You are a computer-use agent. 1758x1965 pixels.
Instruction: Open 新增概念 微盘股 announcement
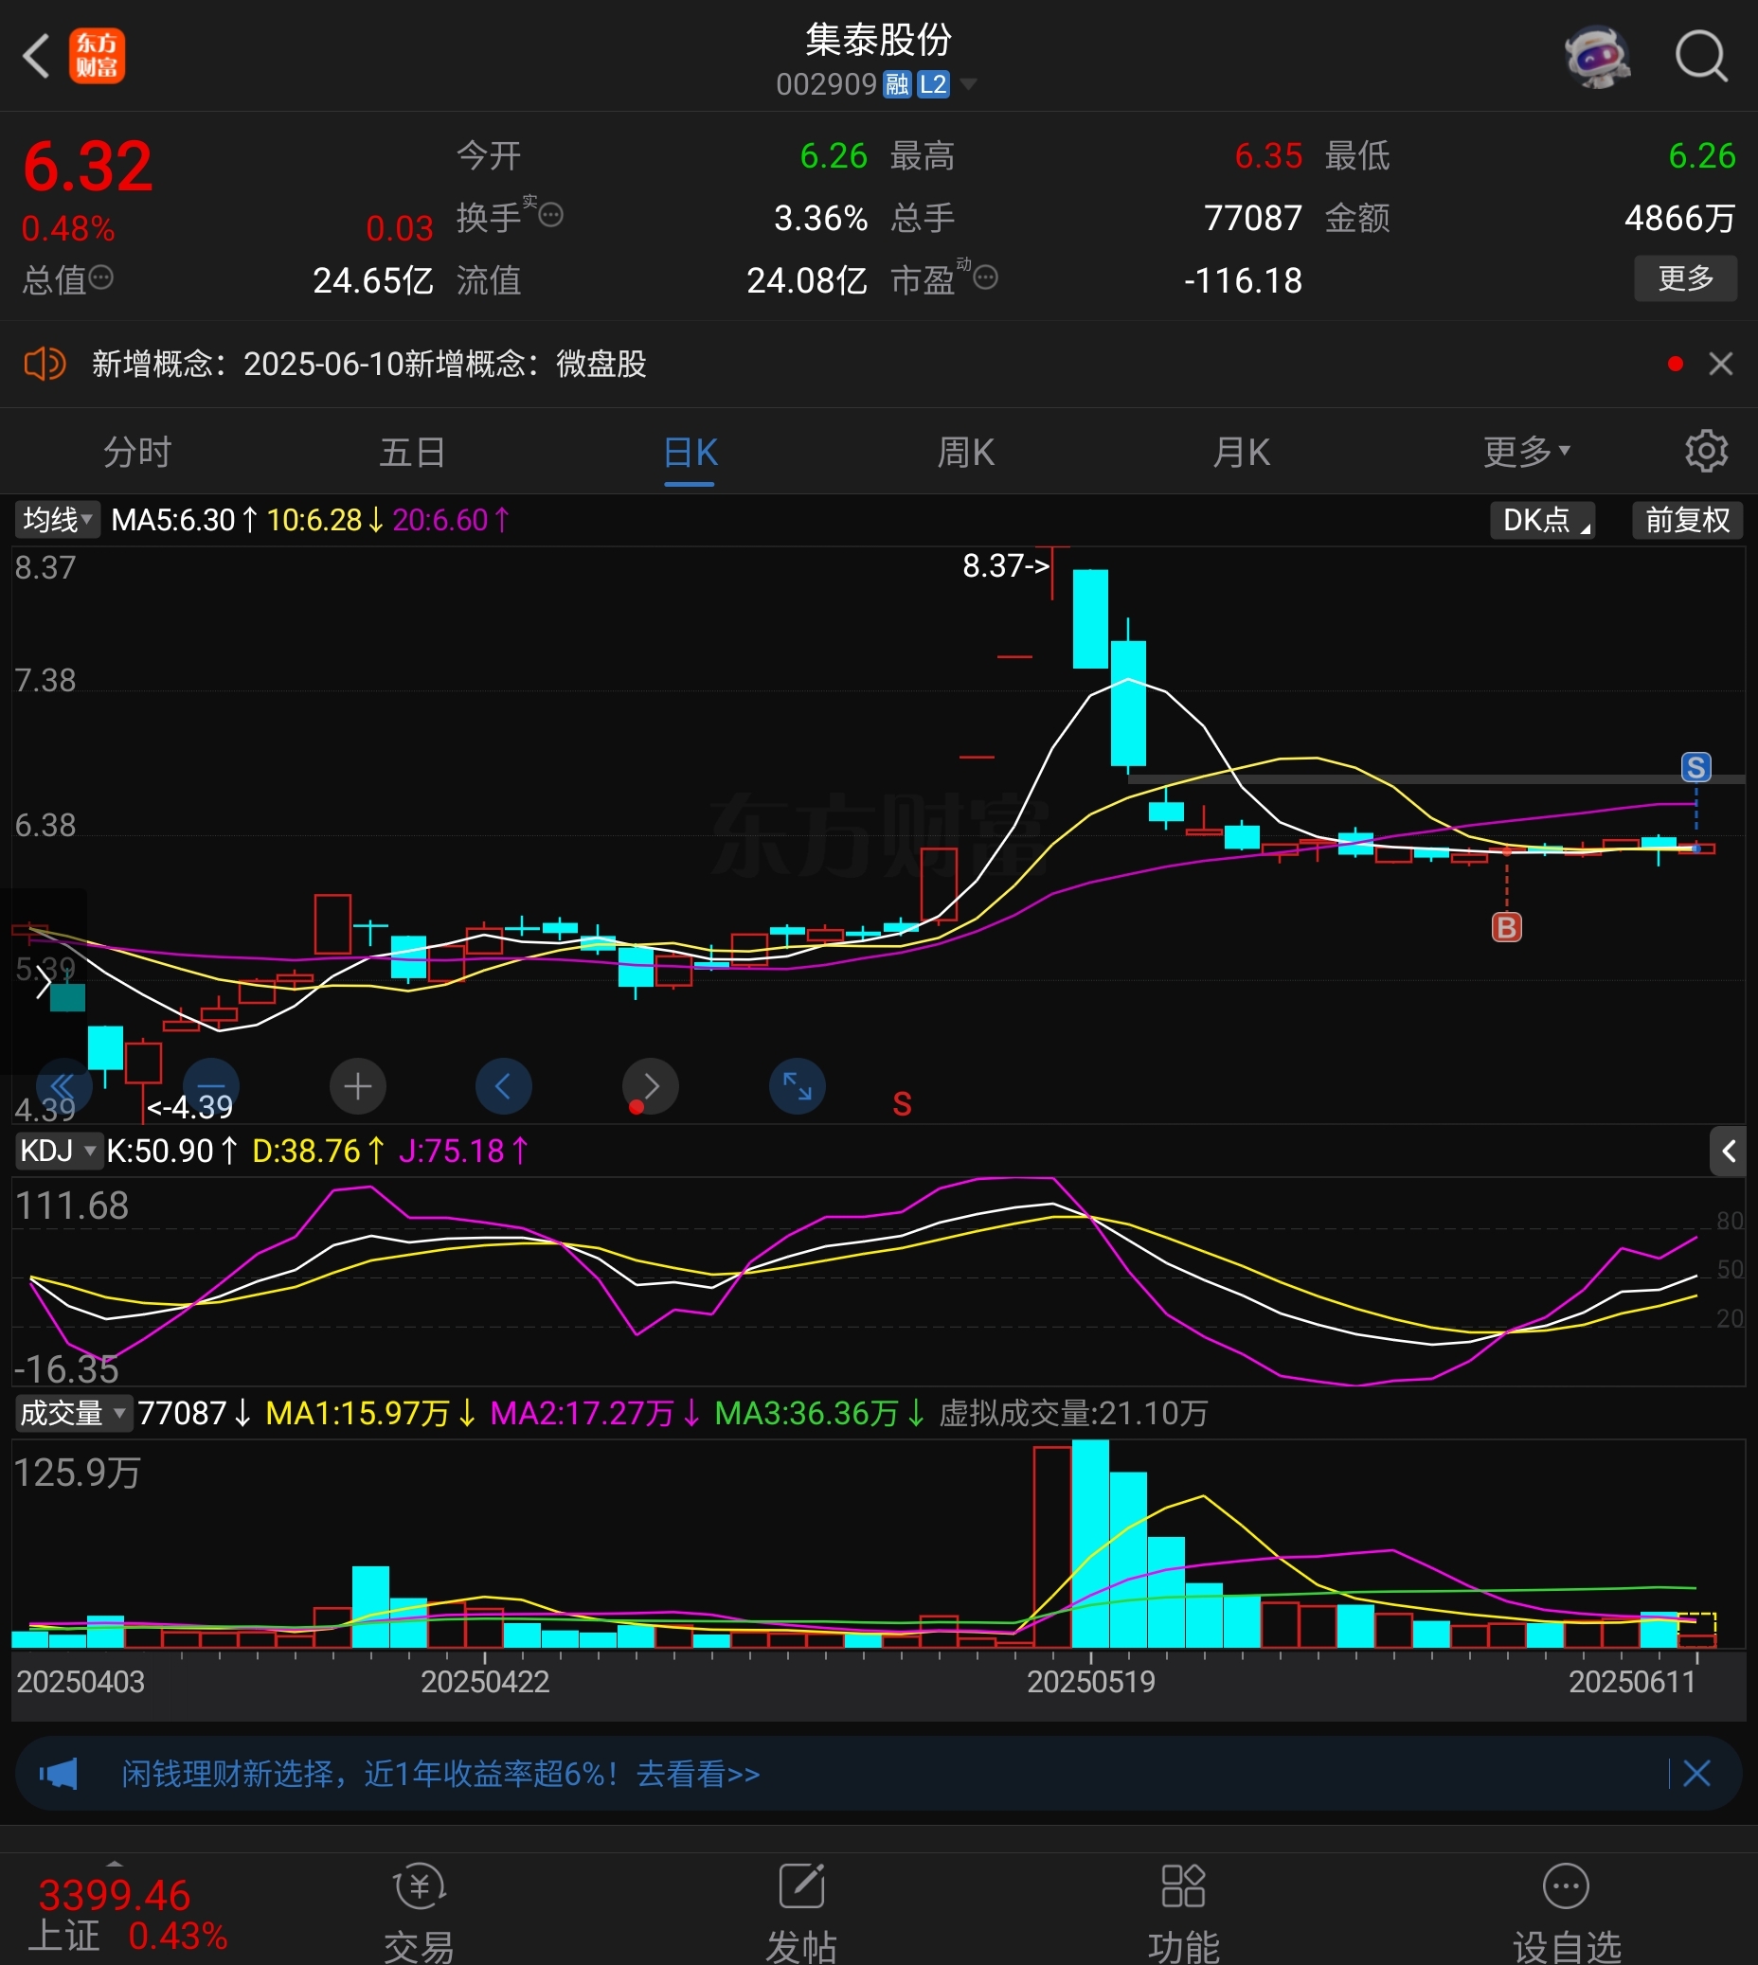tap(369, 364)
